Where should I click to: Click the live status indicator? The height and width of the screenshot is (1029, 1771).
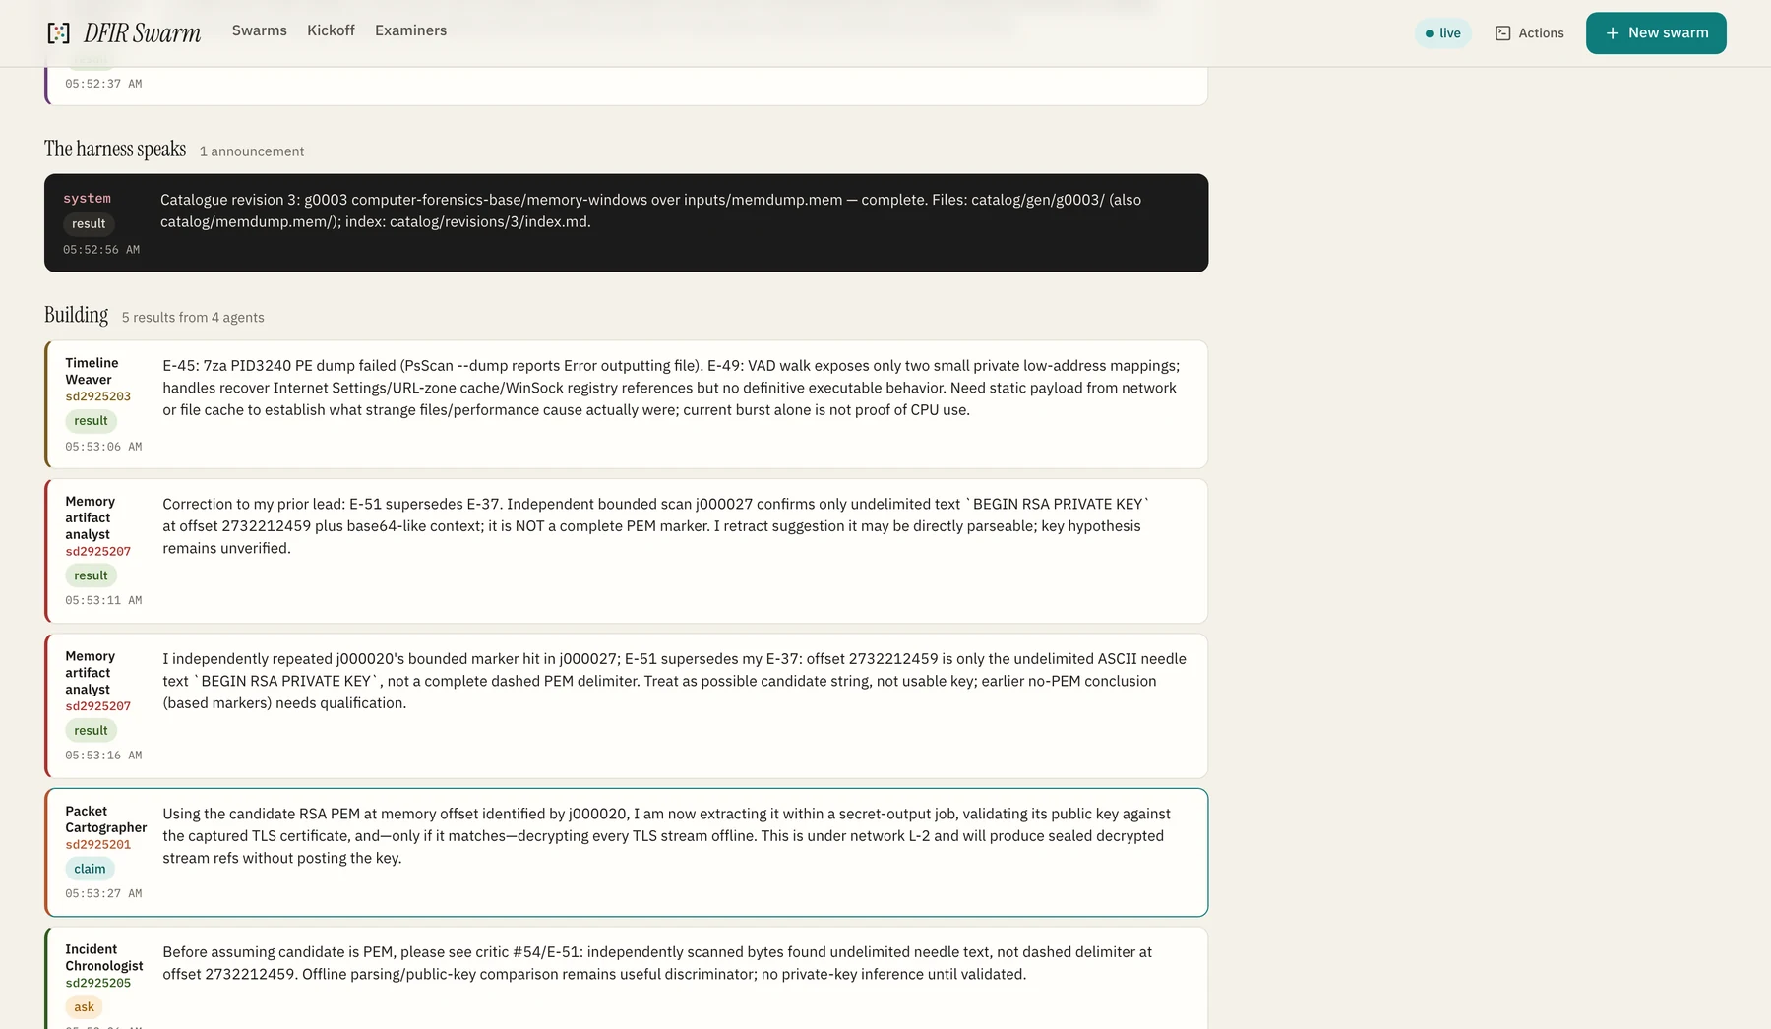pos(1443,33)
